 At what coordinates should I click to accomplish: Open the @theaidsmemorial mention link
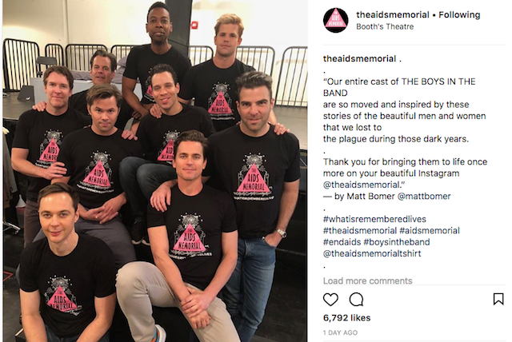coord(362,185)
